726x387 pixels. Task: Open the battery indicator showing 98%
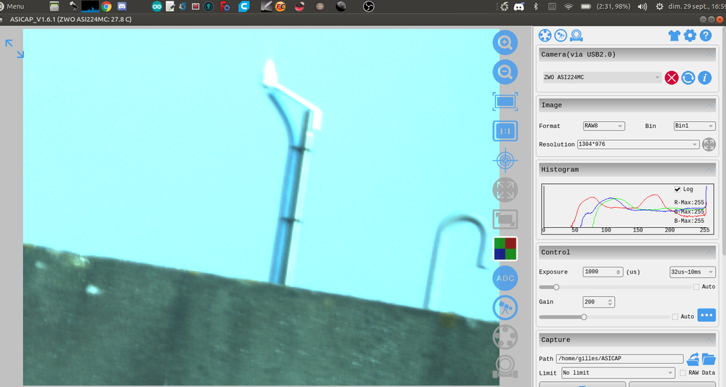click(x=605, y=7)
